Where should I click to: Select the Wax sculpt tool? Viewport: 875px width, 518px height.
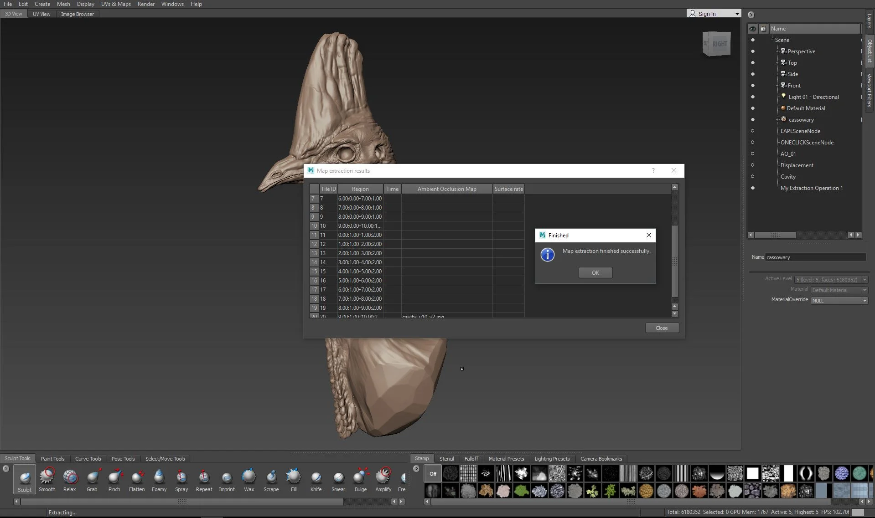249,480
